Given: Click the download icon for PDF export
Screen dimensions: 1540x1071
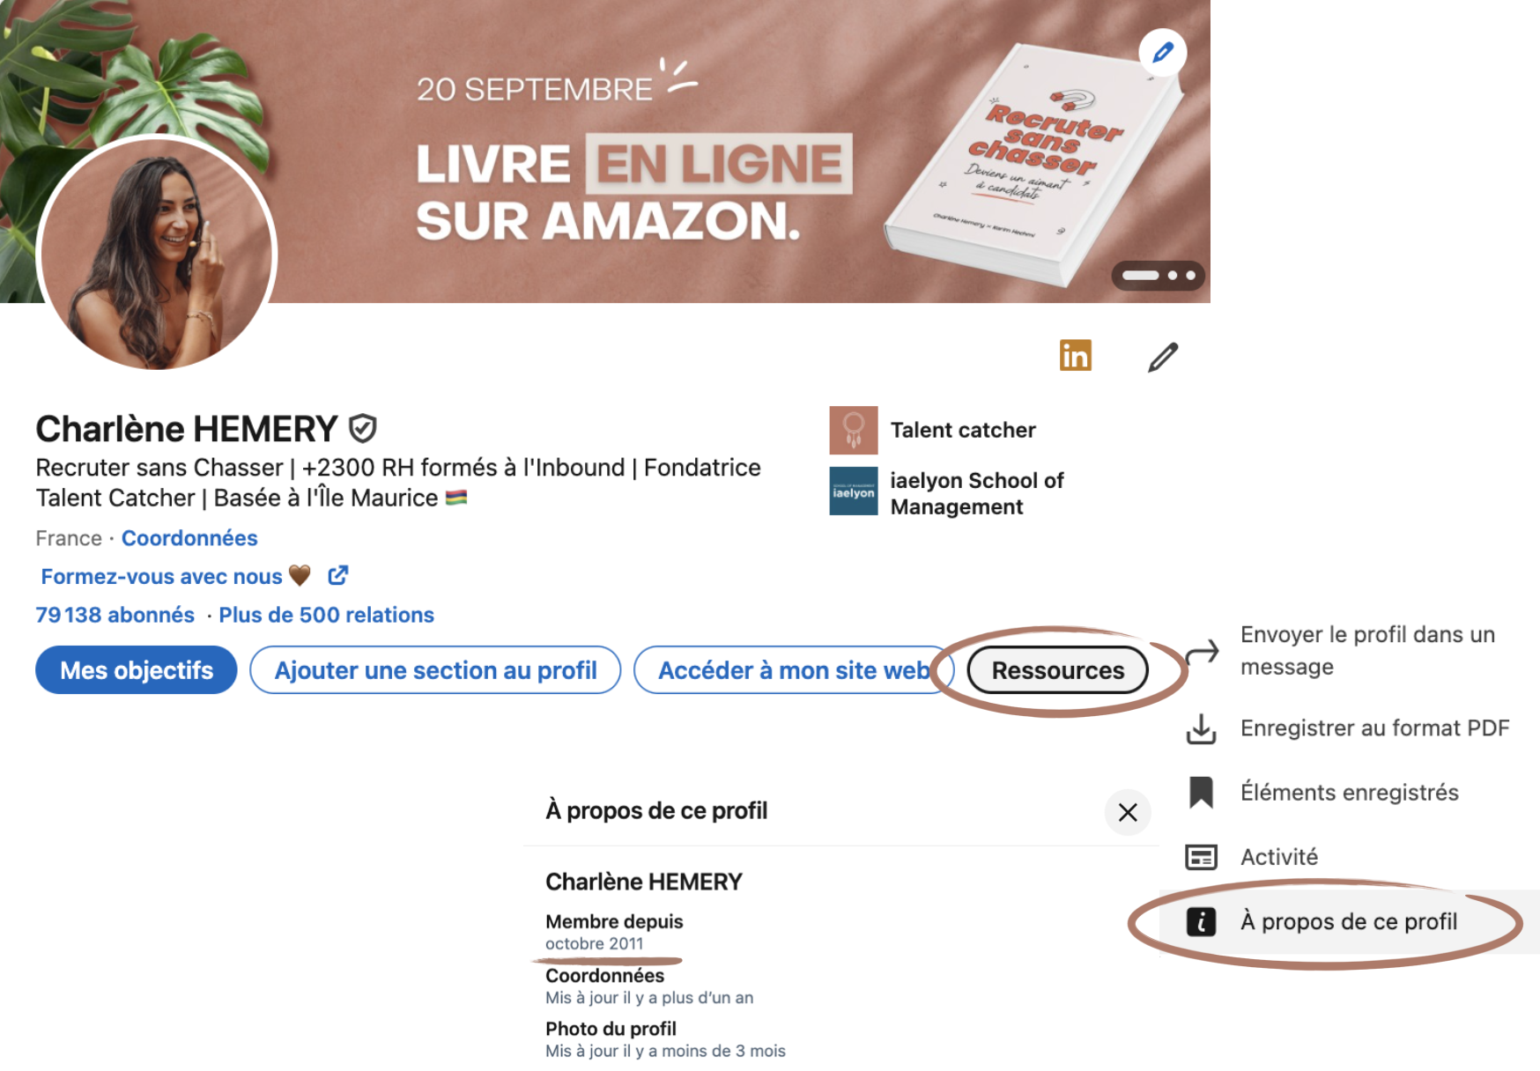Looking at the screenshot, I should [x=1201, y=728].
